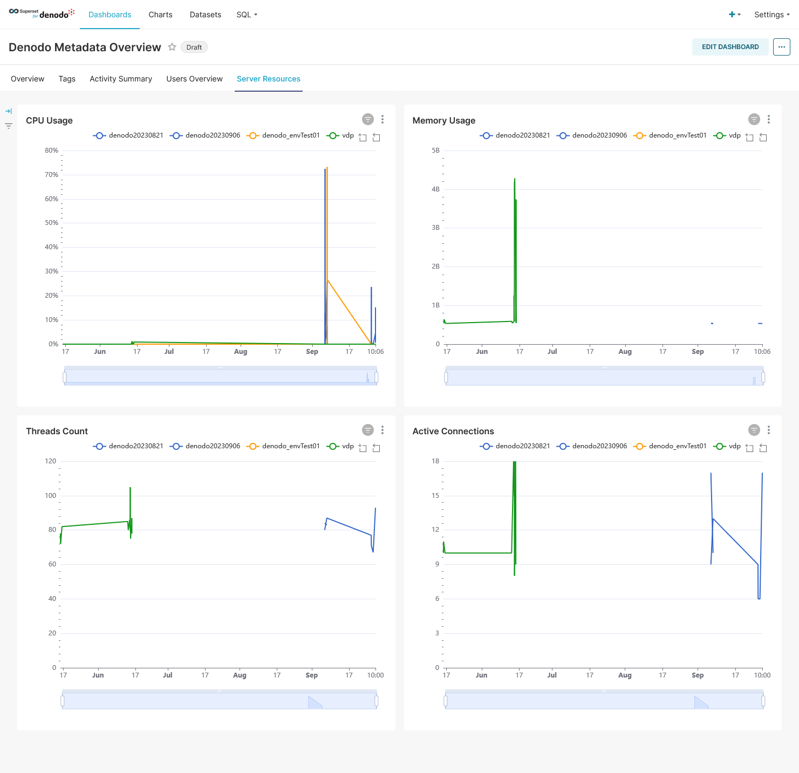Click Active Connections zoom slider right handle
This screenshot has height=773, width=799.
click(763, 701)
